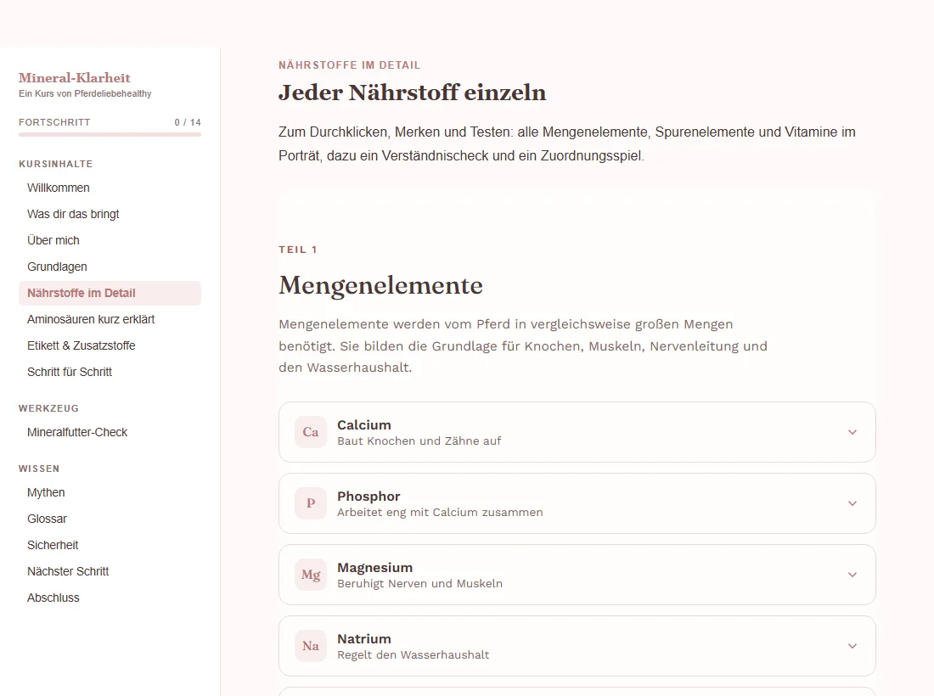Click the FORTSCHRITT label

tap(54, 122)
